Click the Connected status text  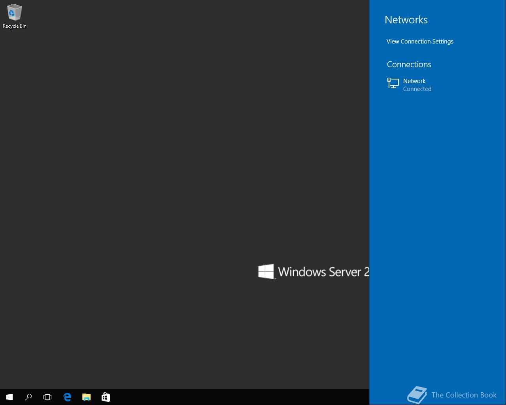tap(417, 89)
